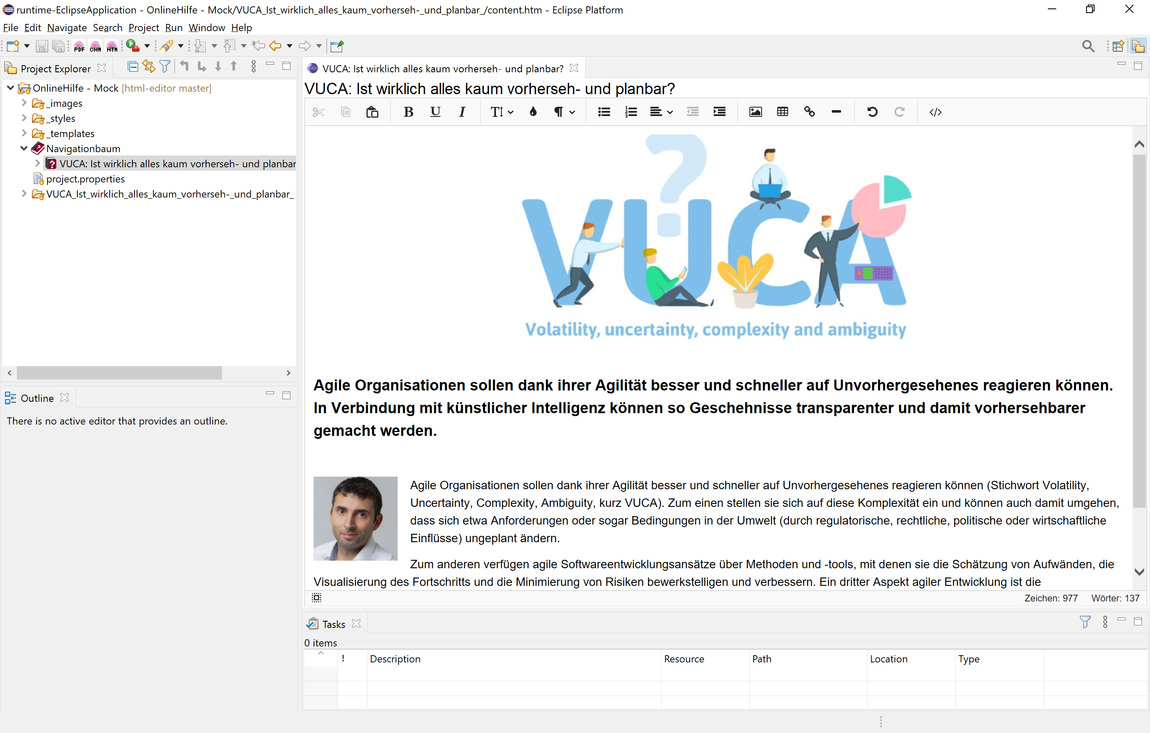This screenshot has height=733, width=1150.
Task: Select the Tasks tab
Action: coord(333,624)
